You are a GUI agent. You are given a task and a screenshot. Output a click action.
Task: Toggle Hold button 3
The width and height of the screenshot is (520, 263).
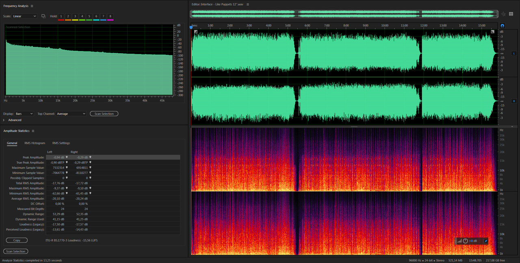(x=75, y=16)
